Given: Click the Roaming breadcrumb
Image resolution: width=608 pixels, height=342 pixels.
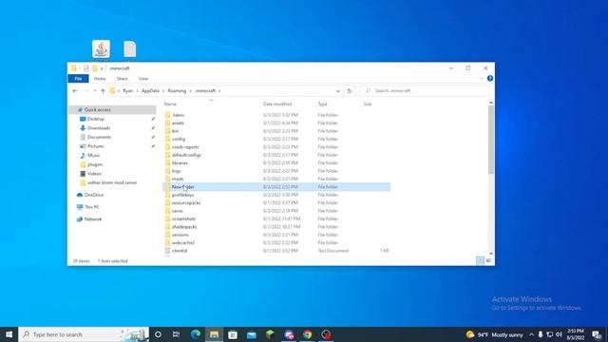Looking at the screenshot, I should pos(177,91).
